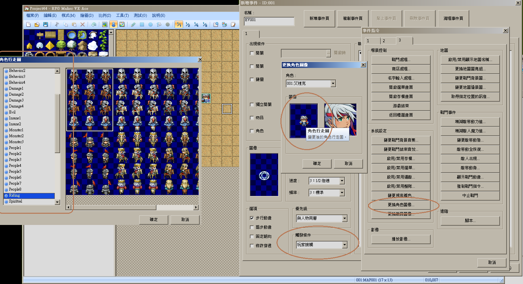Open the 速度 dropdown showing 1/2 倍速
The height and width of the screenshot is (284, 523).
coord(327,181)
